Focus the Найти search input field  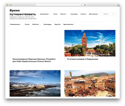click(x=108, y=14)
